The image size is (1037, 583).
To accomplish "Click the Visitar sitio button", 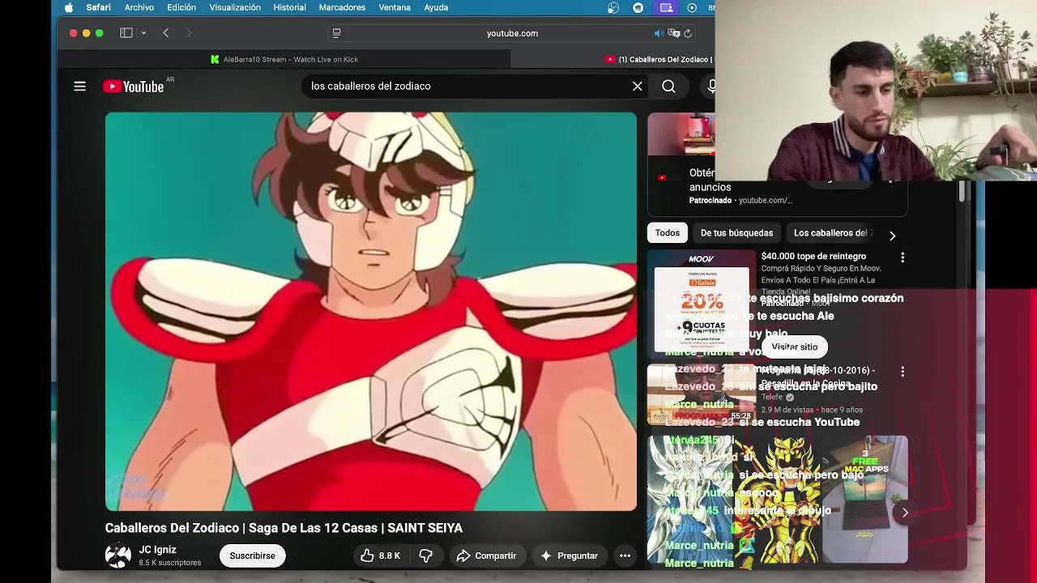I will tap(794, 347).
